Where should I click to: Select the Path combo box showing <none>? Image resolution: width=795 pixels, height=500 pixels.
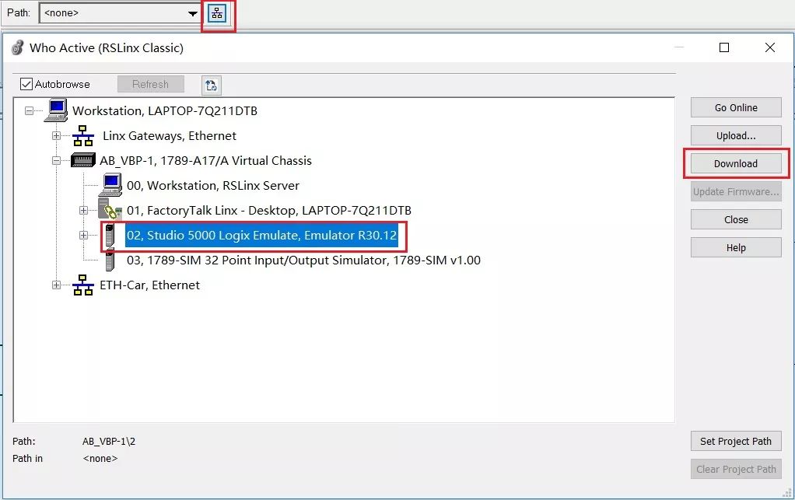click(x=120, y=13)
